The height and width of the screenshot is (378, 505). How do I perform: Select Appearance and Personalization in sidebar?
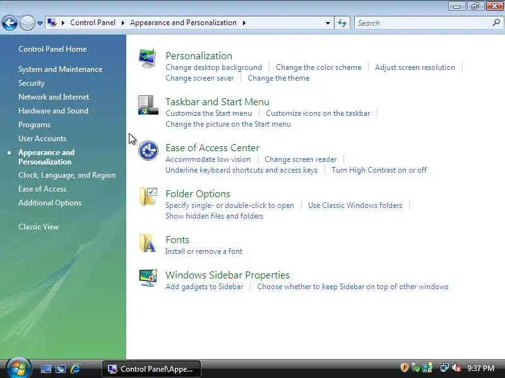46,157
